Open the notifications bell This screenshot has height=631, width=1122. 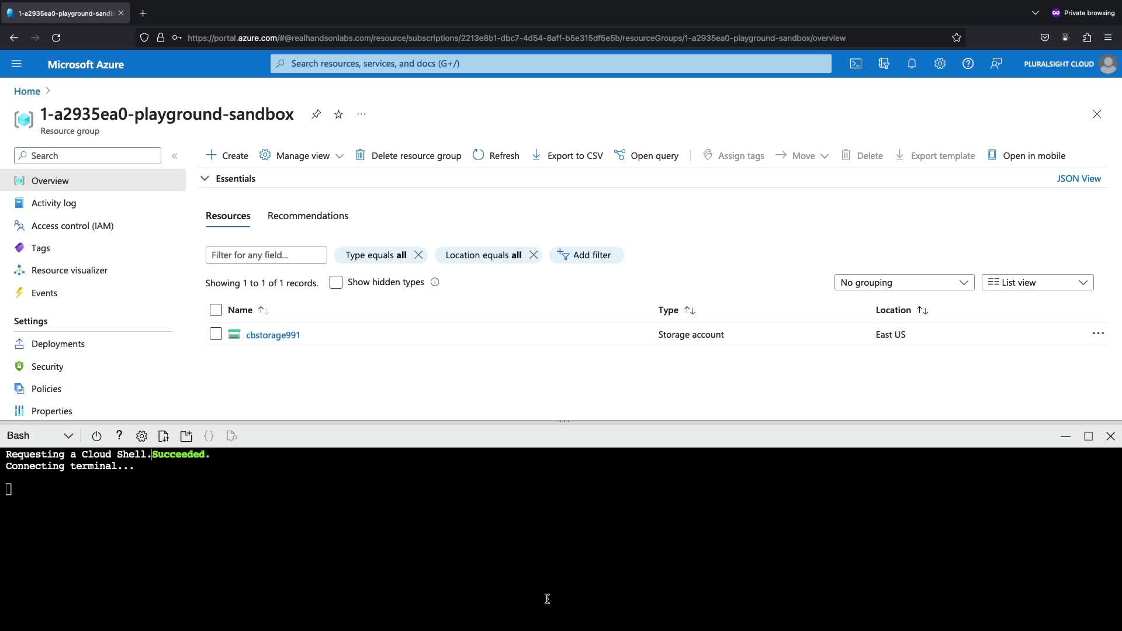(x=912, y=64)
